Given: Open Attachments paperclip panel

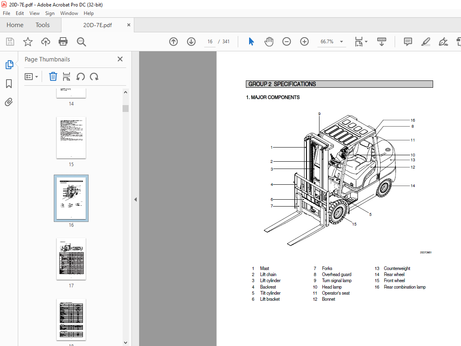Looking at the screenshot, I should click(x=9, y=102).
